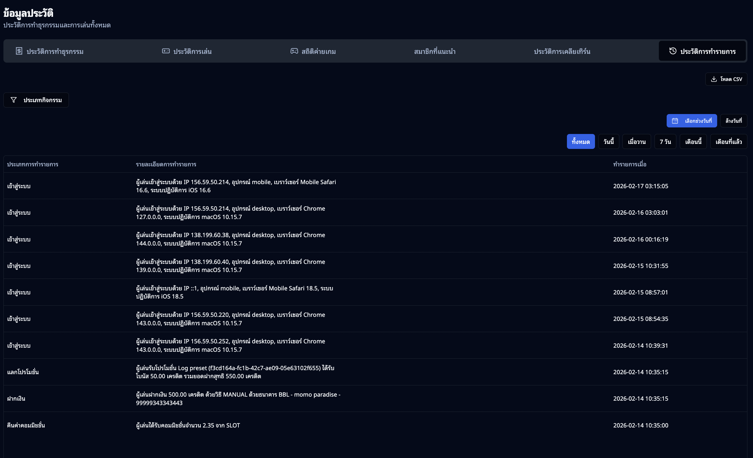Open the ประวัติการเคลียเทิร์น tab

click(562, 51)
